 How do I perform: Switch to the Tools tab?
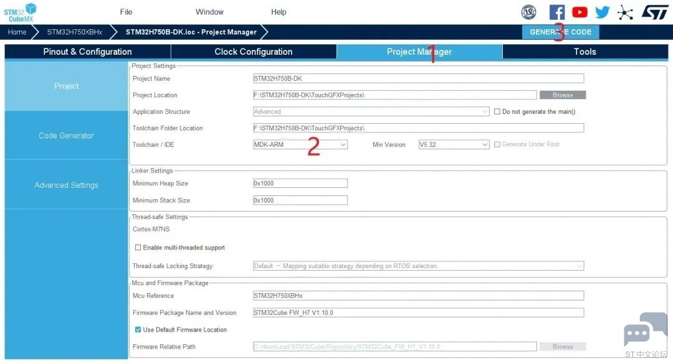[x=585, y=52]
